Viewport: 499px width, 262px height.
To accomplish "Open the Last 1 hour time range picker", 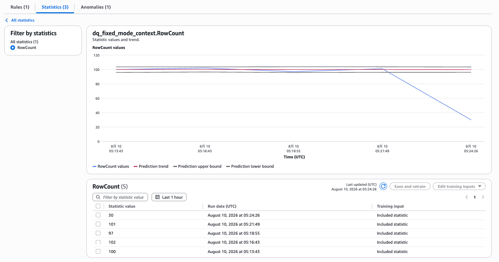I will (169, 197).
